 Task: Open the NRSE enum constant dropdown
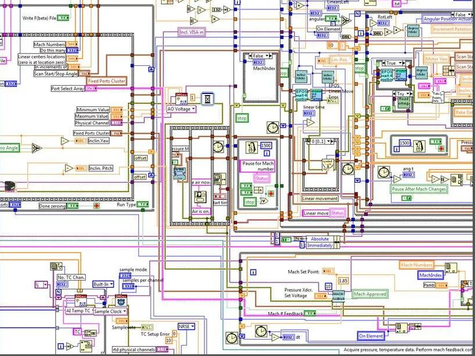(186, 326)
